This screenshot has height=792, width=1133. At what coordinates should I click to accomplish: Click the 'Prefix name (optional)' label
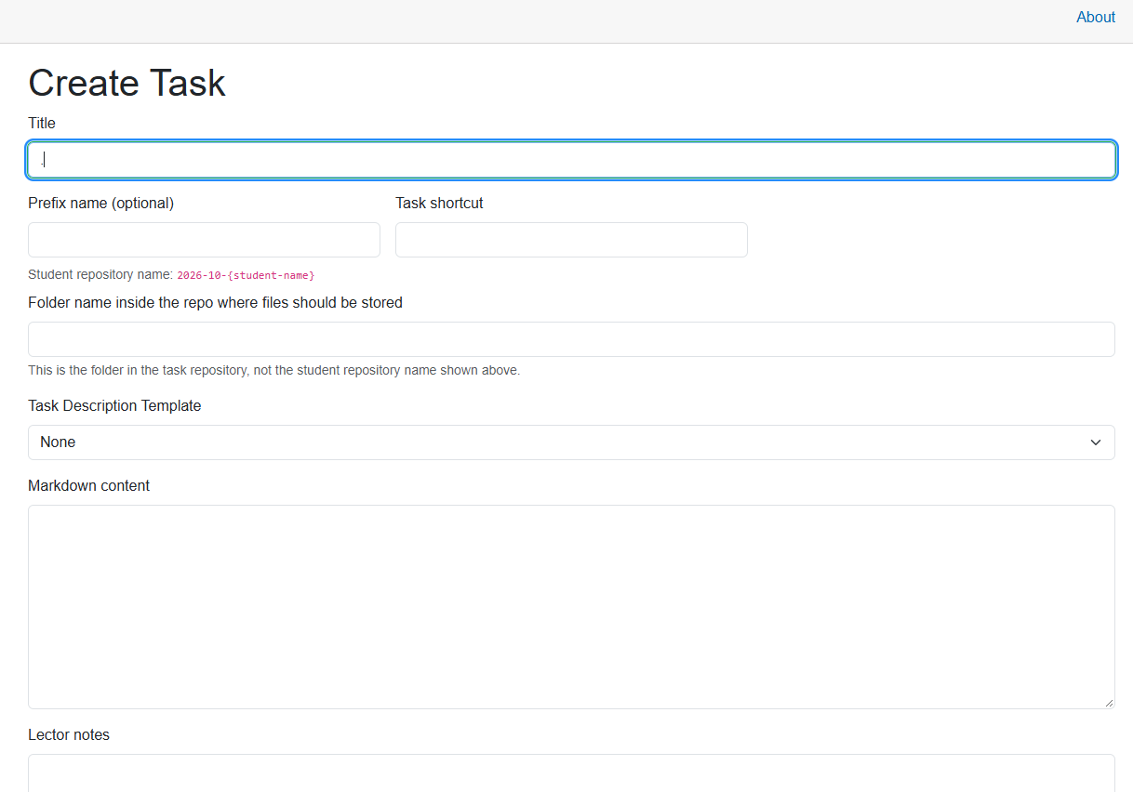click(x=100, y=203)
